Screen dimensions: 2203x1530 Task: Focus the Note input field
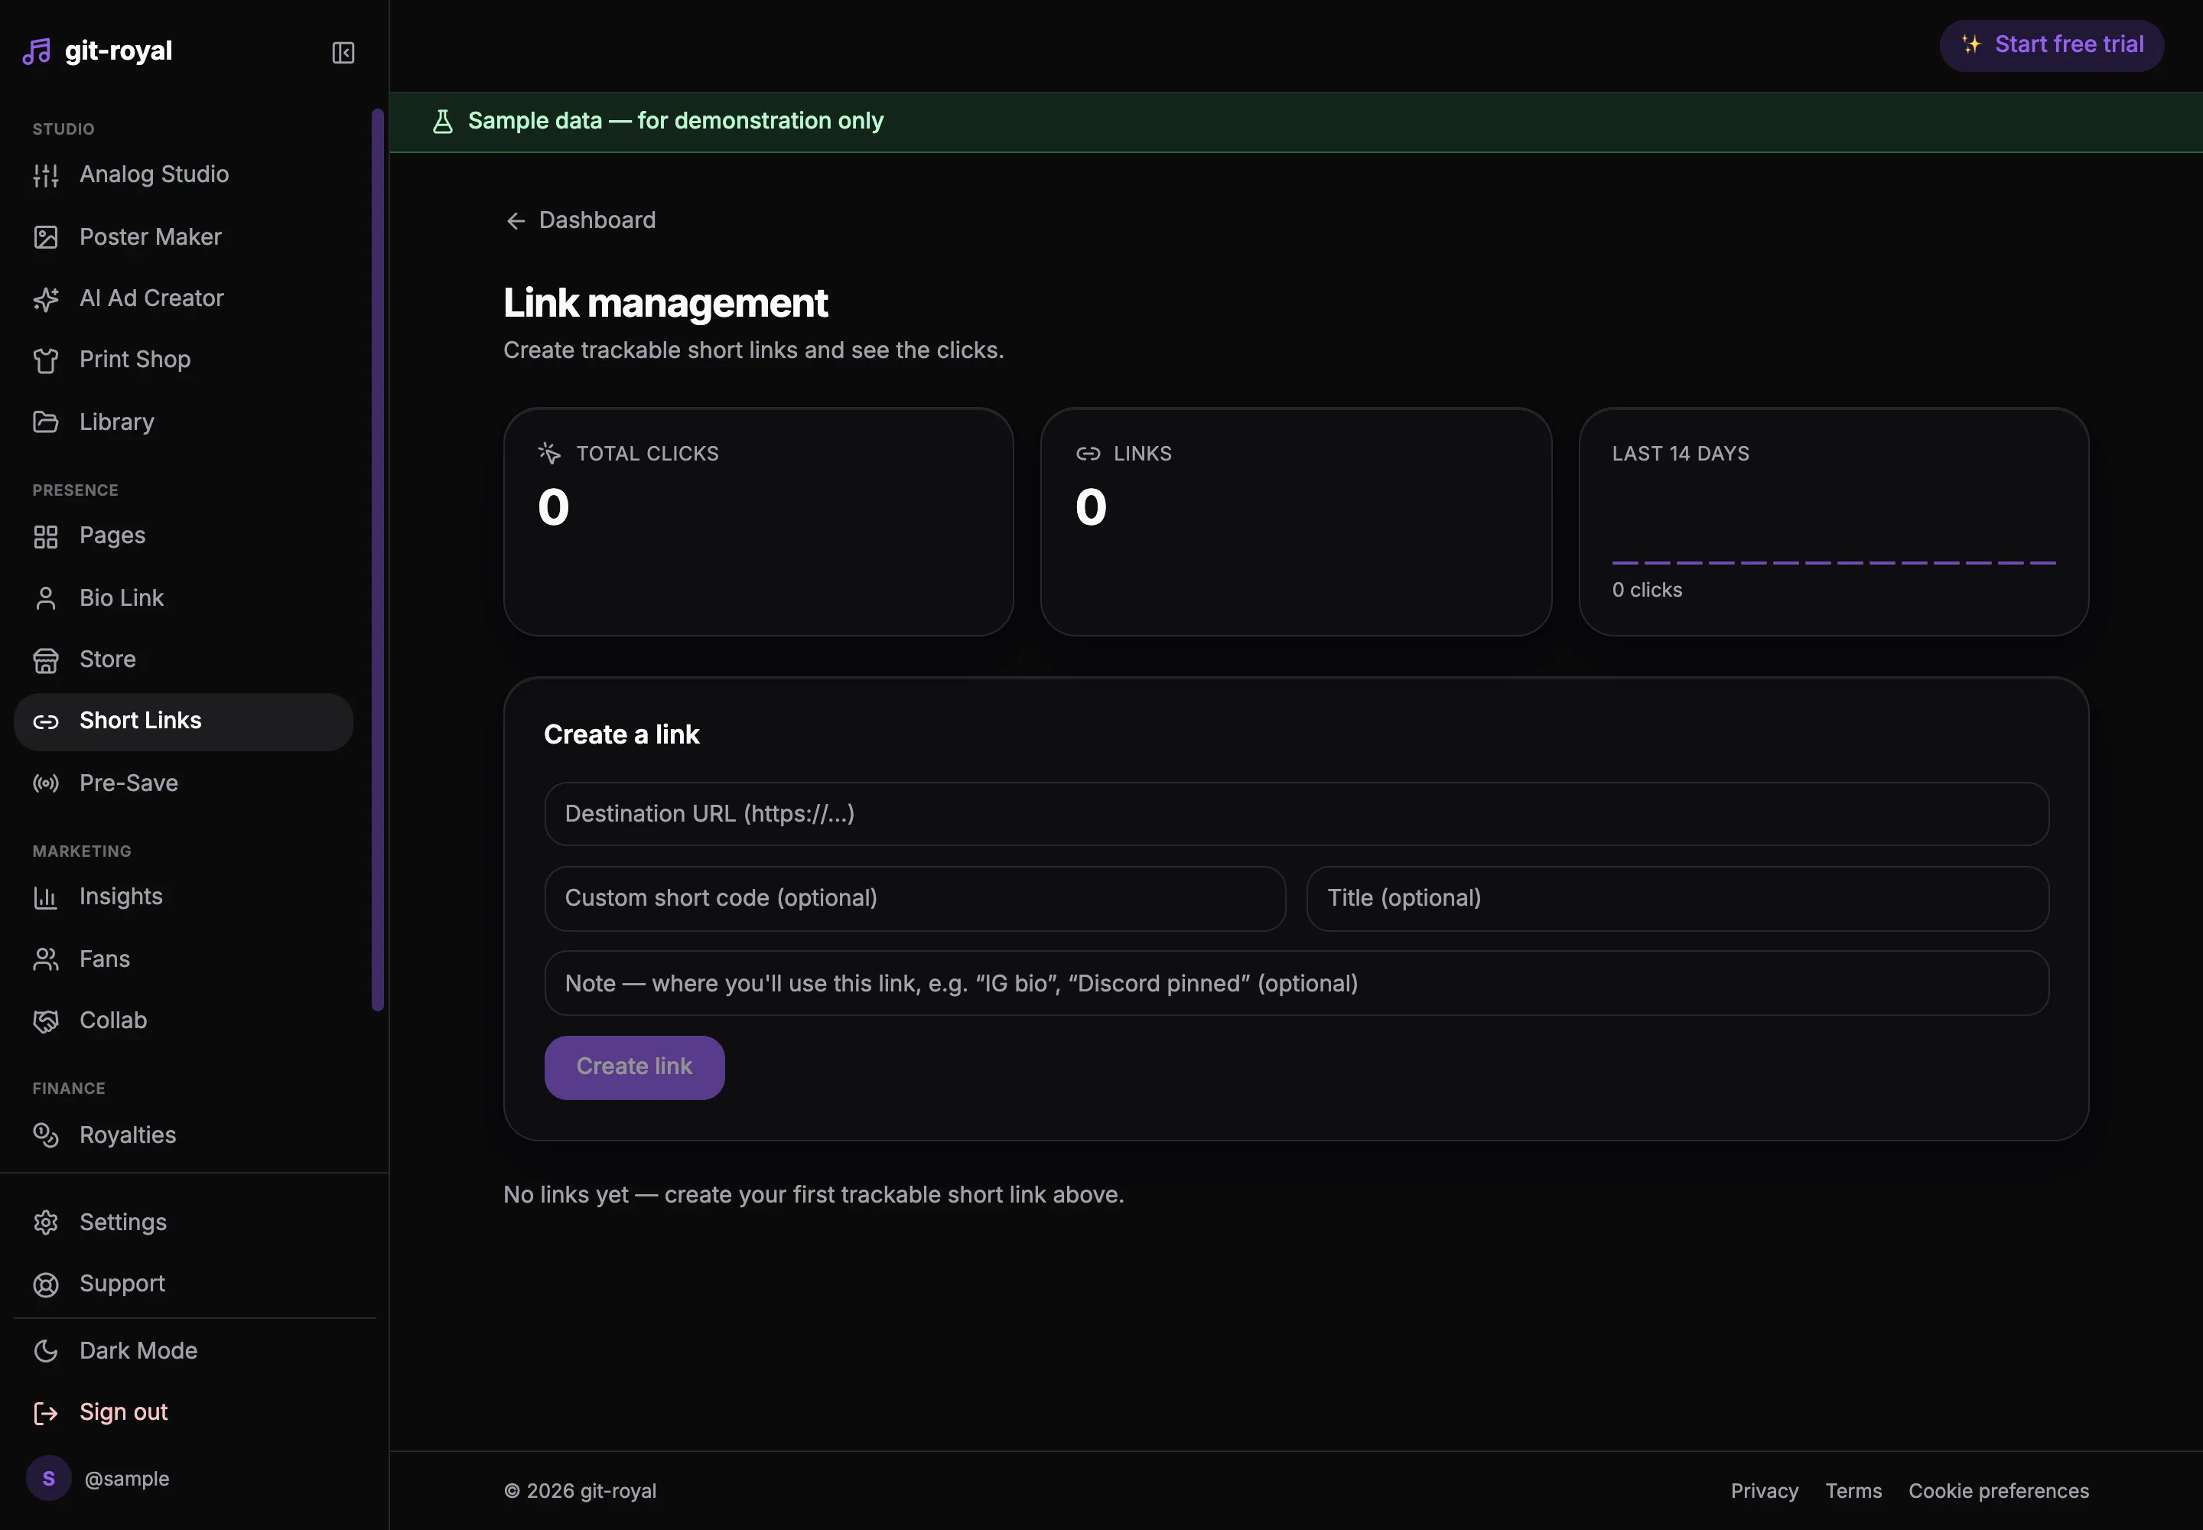pyautogui.click(x=1296, y=982)
